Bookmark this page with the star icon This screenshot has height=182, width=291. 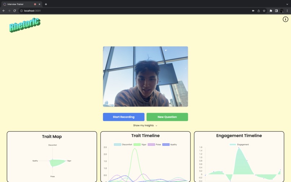click(x=264, y=11)
